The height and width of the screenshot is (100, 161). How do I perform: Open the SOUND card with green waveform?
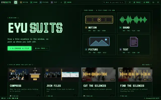point(134,23)
